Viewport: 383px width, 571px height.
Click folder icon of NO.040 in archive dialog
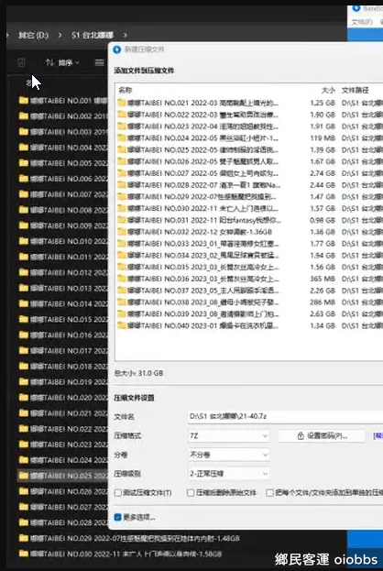[x=122, y=325]
